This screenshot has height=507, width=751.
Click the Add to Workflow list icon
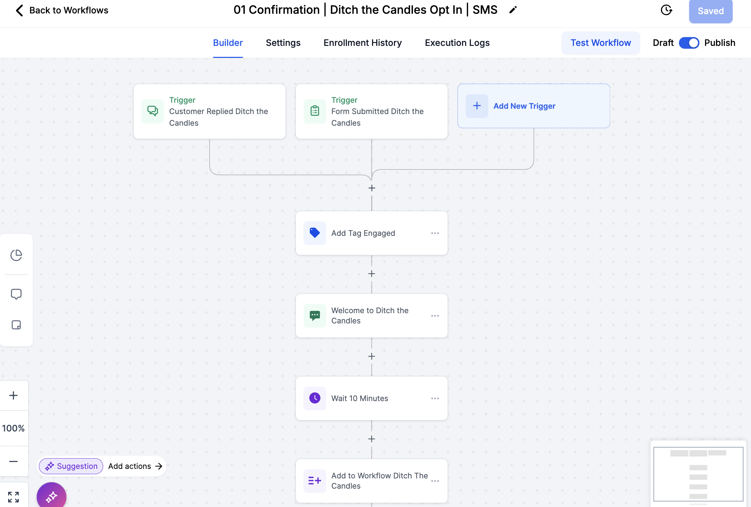[x=315, y=481]
